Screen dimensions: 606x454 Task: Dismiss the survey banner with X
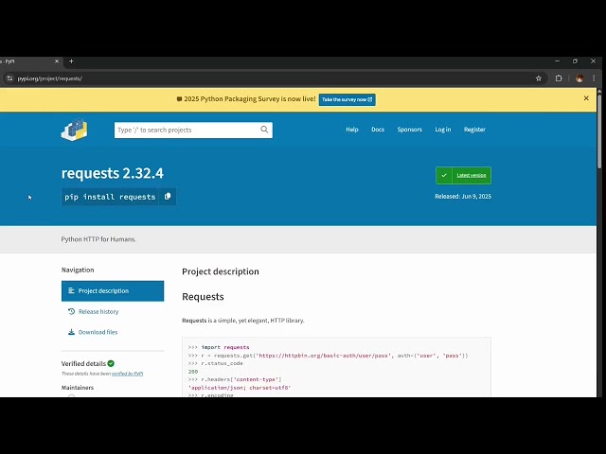coord(586,98)
